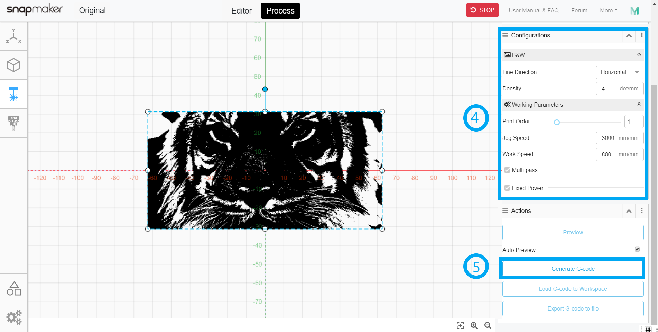This screenshot has width=658, height=332.
Task: Switch to the Editor tab
Action: 241,11
